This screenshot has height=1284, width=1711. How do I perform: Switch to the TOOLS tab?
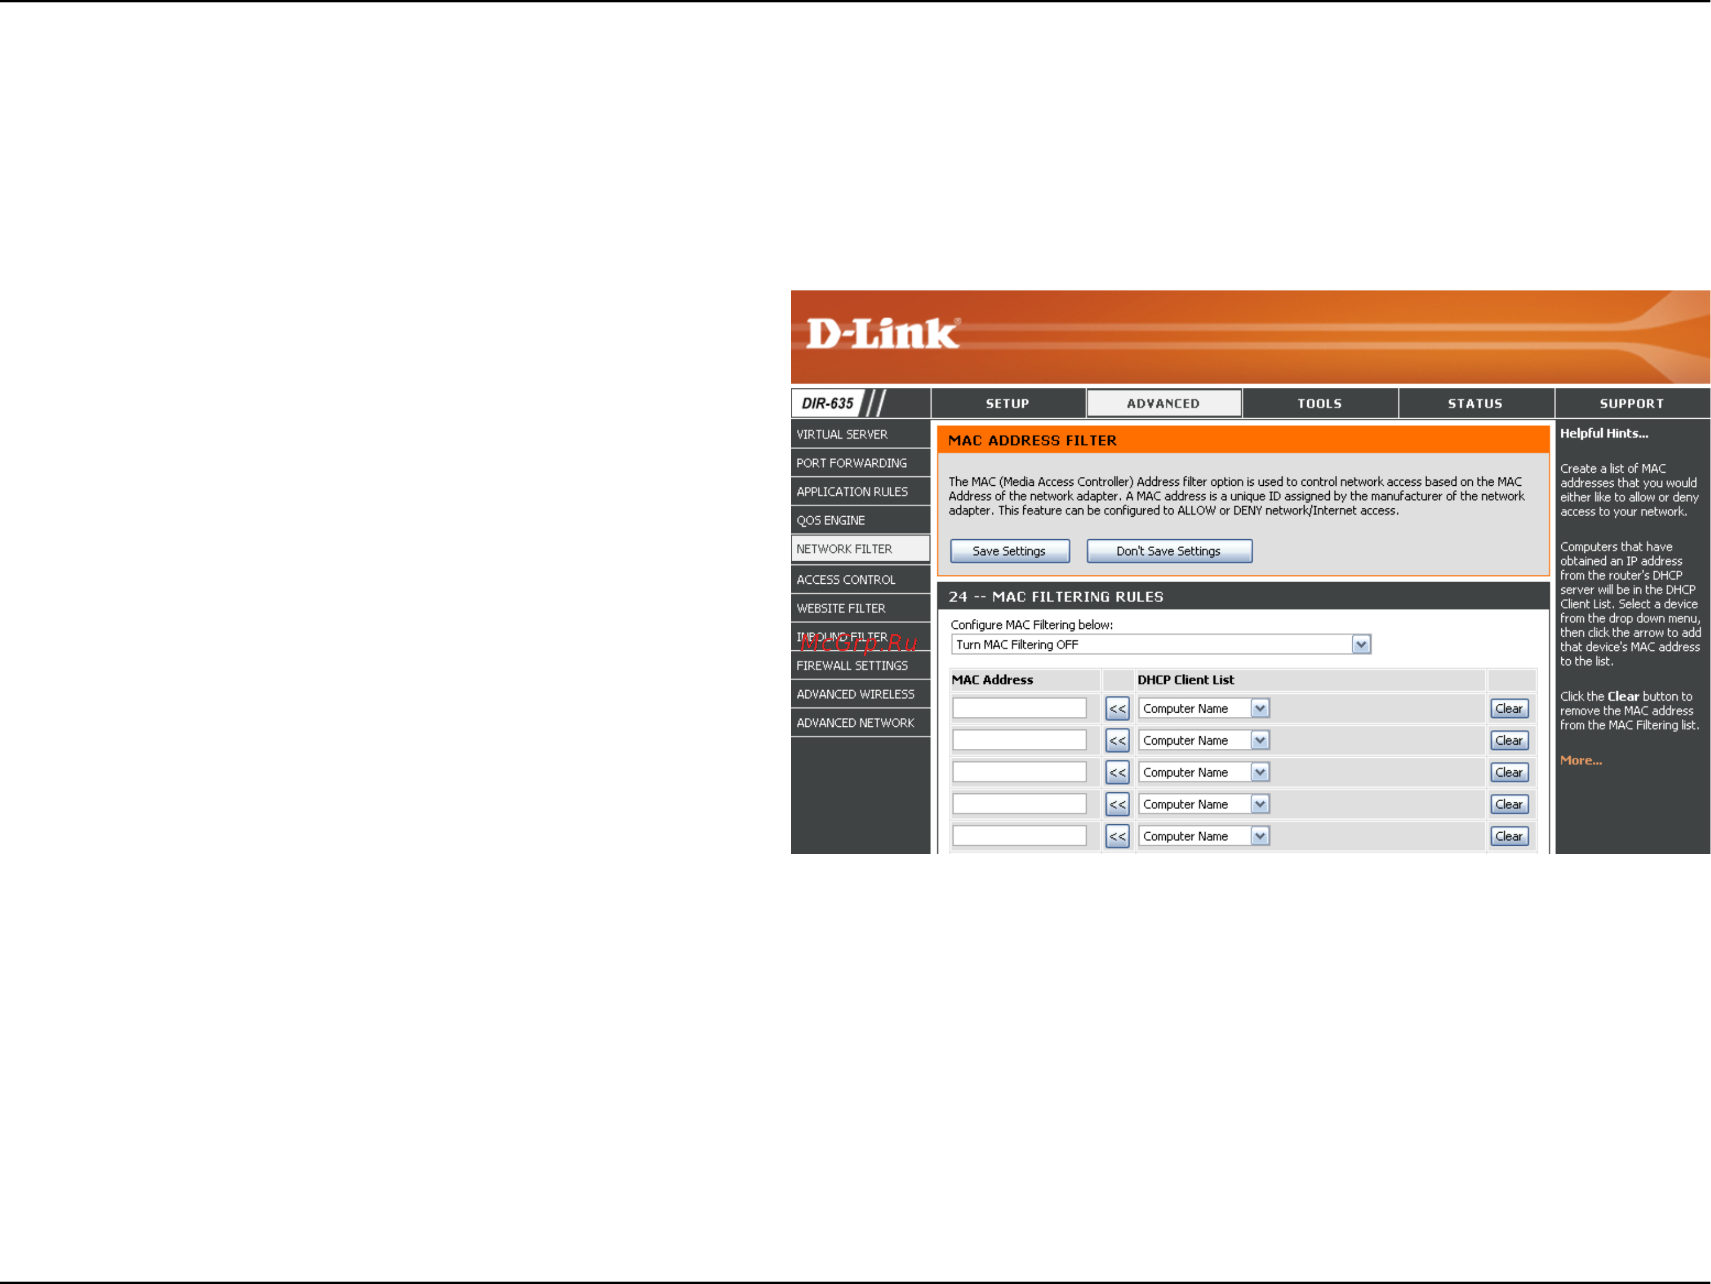coord(1320,404)
